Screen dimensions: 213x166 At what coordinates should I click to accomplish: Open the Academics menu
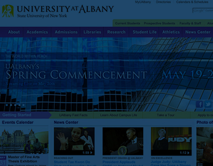click(37, 32)
